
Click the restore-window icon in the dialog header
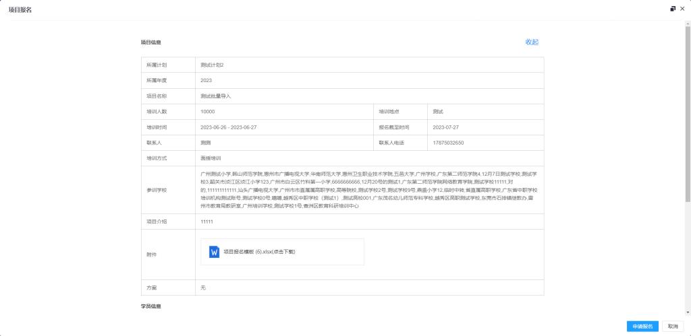[672, 9]
